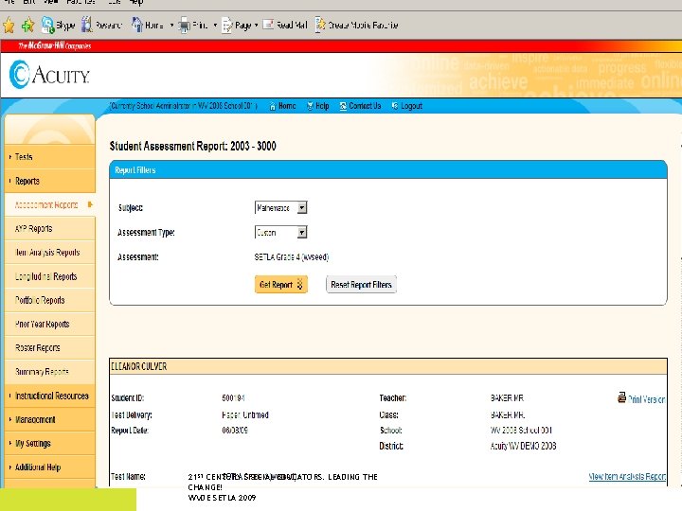
Task: Click the Print Version printer icon
Action: (621, 397)
